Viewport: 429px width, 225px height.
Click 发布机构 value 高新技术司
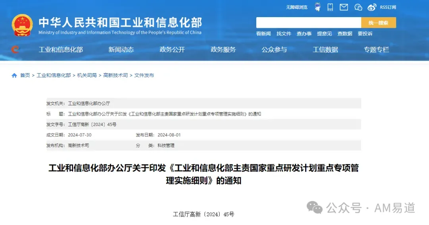79,145
